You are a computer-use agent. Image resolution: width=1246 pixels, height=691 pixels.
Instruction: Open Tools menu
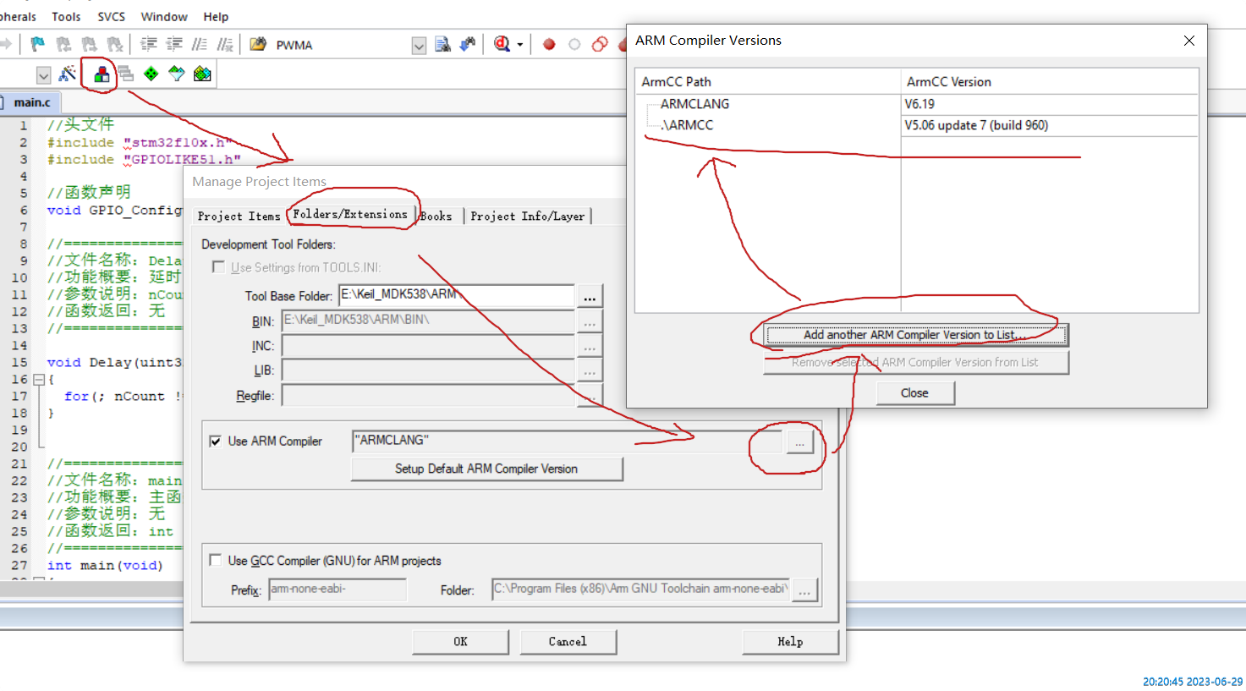point(66,16)
